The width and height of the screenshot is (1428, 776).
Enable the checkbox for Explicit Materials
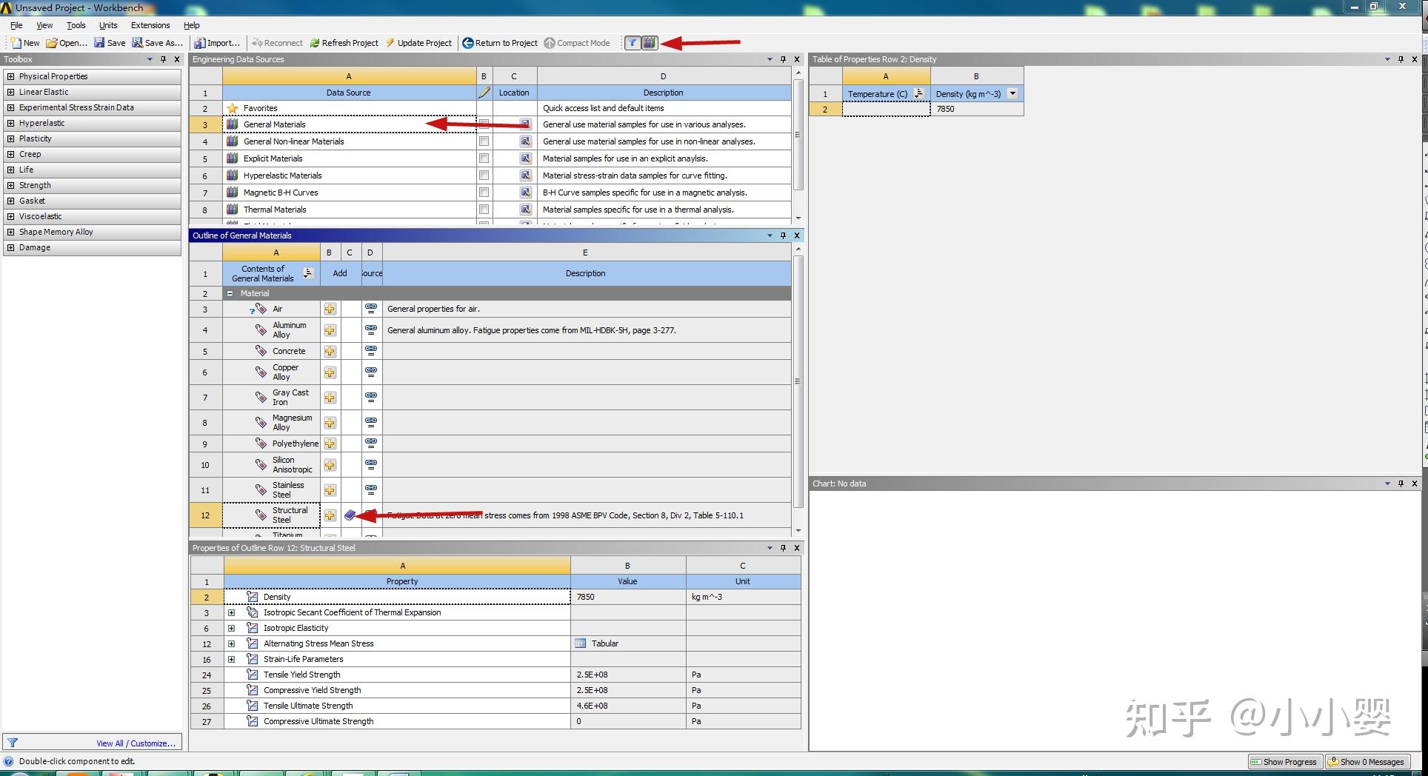coord(484,158)
